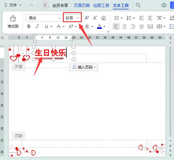
Task: Click the Chinese text layout icon
Action: [159, 18]
